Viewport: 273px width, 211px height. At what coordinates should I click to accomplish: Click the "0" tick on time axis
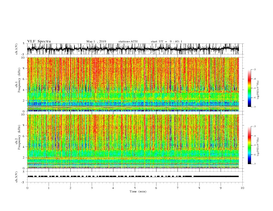(x=27, y=188)
